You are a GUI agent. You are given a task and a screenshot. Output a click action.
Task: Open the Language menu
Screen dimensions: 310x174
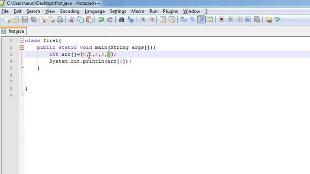coord(95,12)
